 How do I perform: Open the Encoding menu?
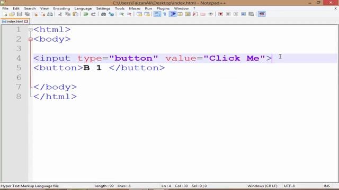(x=61, y=8)
